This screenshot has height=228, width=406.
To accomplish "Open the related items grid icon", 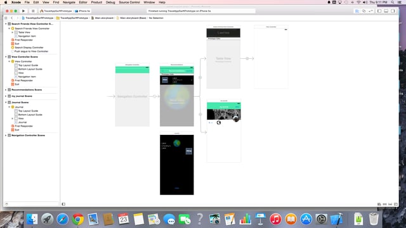I will click(x=6, y=18).
